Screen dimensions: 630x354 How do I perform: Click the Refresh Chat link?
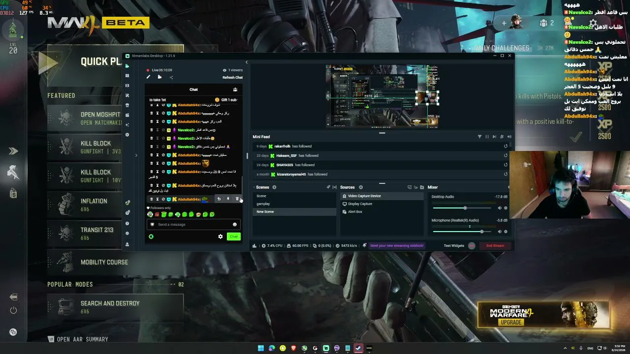click(232, 77)
